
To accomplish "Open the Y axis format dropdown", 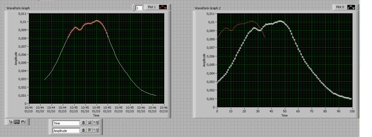I will [96, 130].
